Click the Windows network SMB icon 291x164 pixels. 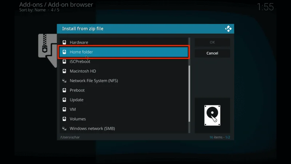point(64,129)
